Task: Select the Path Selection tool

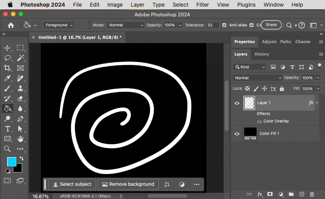Action: (x=20, y=129)
